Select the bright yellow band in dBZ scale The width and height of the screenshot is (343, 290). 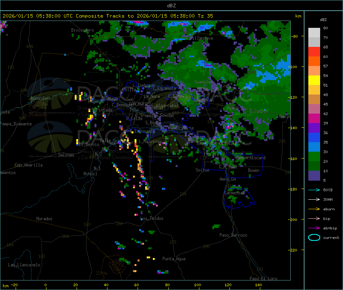314,80
